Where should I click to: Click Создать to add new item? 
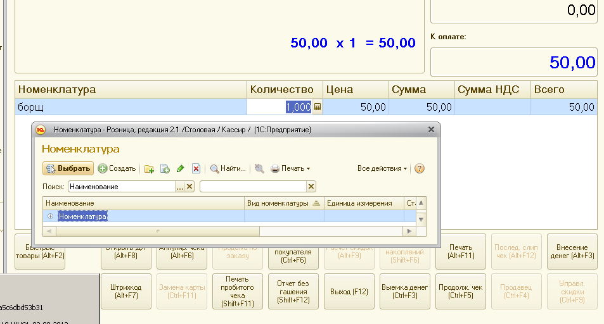point(117,169)
